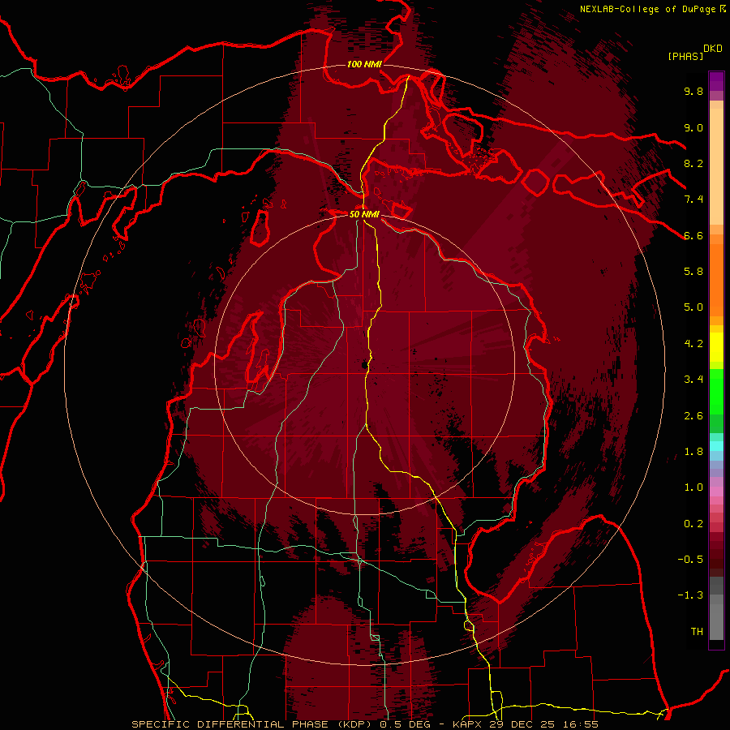Screen dimensions: 730x730
Task: Click the 6.6 value on color scale
Action: click(693, 235)
